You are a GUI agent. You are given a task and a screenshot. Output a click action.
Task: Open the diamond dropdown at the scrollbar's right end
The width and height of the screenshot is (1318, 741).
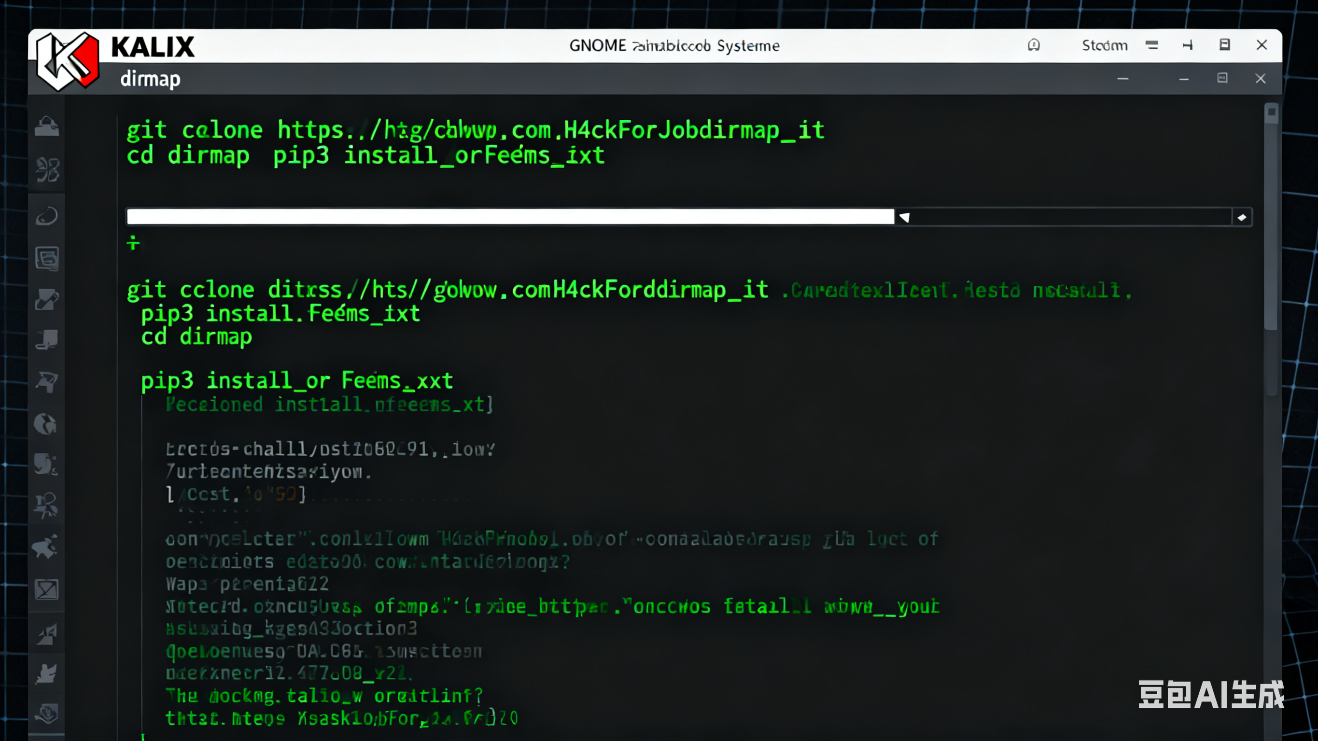(x=1242, y=217)
